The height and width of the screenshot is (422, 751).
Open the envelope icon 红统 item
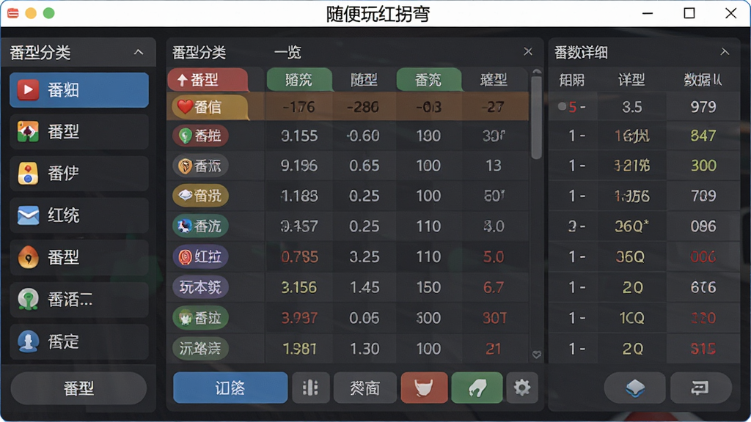(x=79, y=215)
